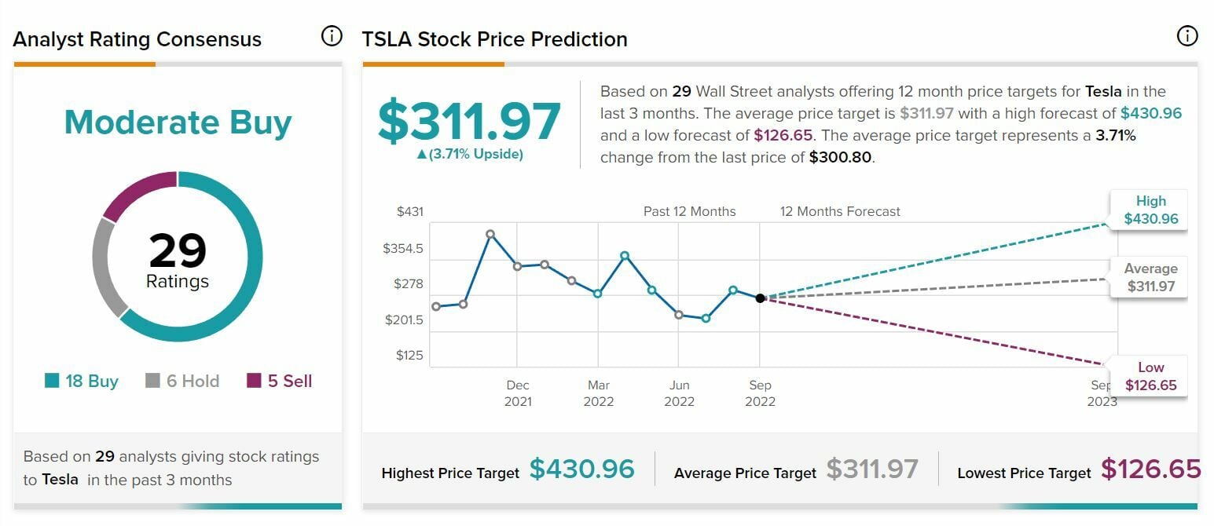Click the gray Hold legend square
1214x526 pixels.
click(x=153, y=381)
